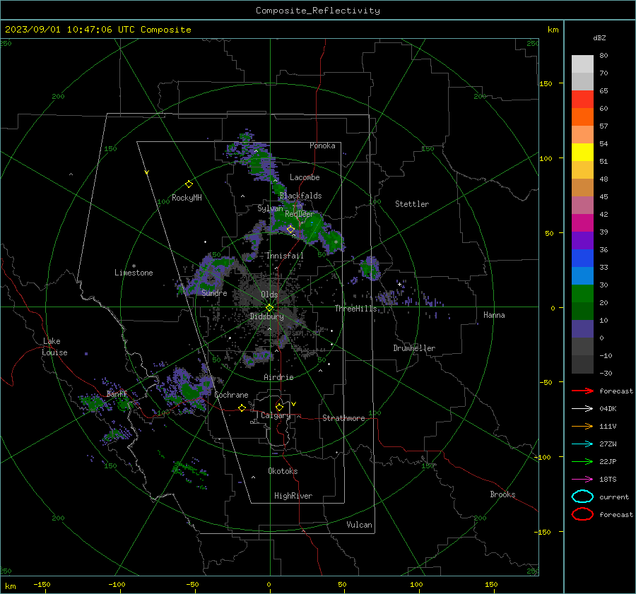Click the radar centre diamond above Didsbury
This screenshot has height=594, width=636.
coord(269,308)
